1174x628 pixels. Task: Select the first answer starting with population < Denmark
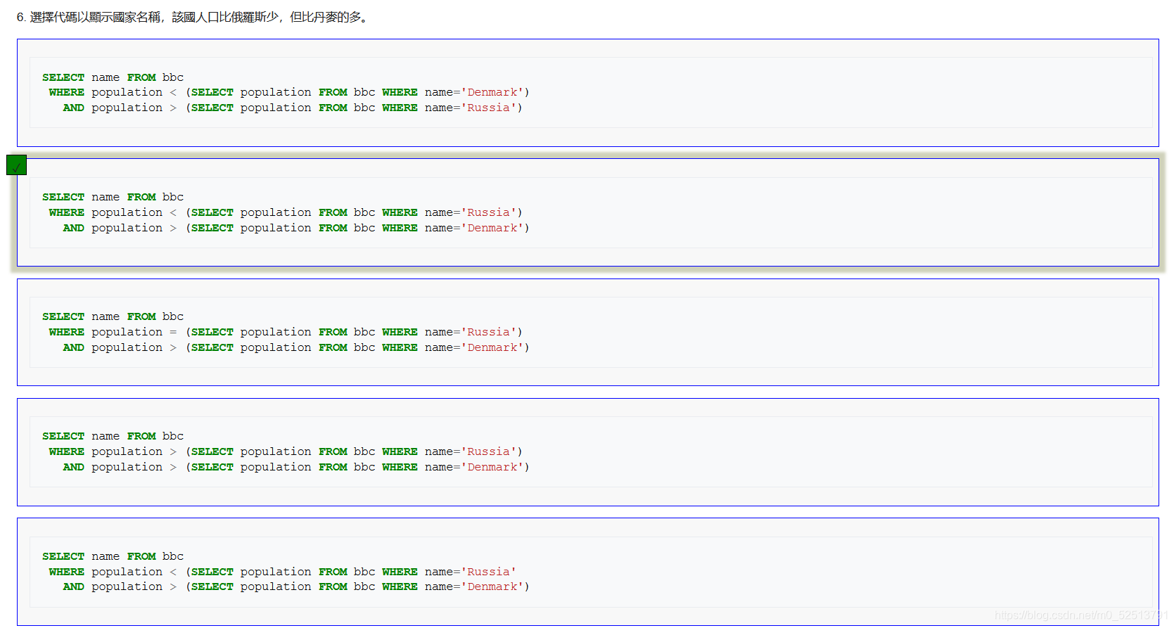(x=587, y=93)
